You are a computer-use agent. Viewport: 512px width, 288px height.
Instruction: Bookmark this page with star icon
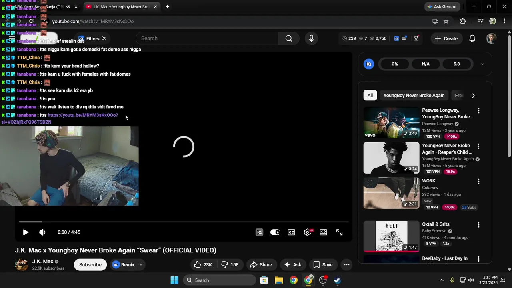[446, 21]
